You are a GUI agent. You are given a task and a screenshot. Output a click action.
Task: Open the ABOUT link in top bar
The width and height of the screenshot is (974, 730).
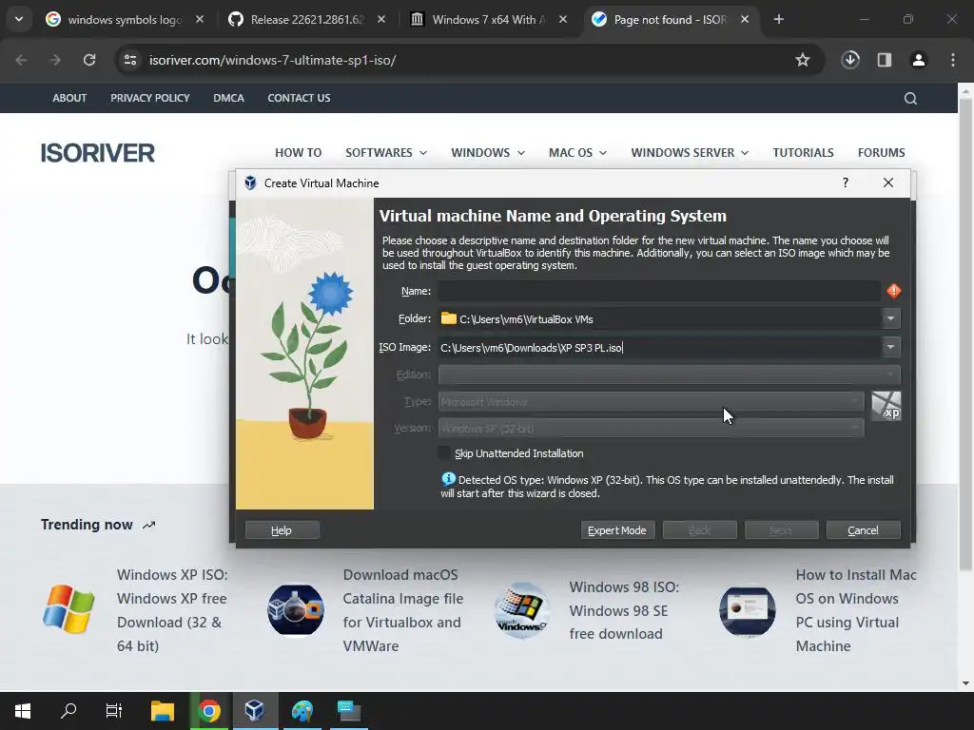pyautogui.click(x=69, y=98)
